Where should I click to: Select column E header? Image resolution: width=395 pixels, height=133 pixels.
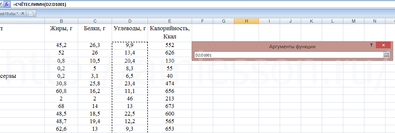pos(170,21)
